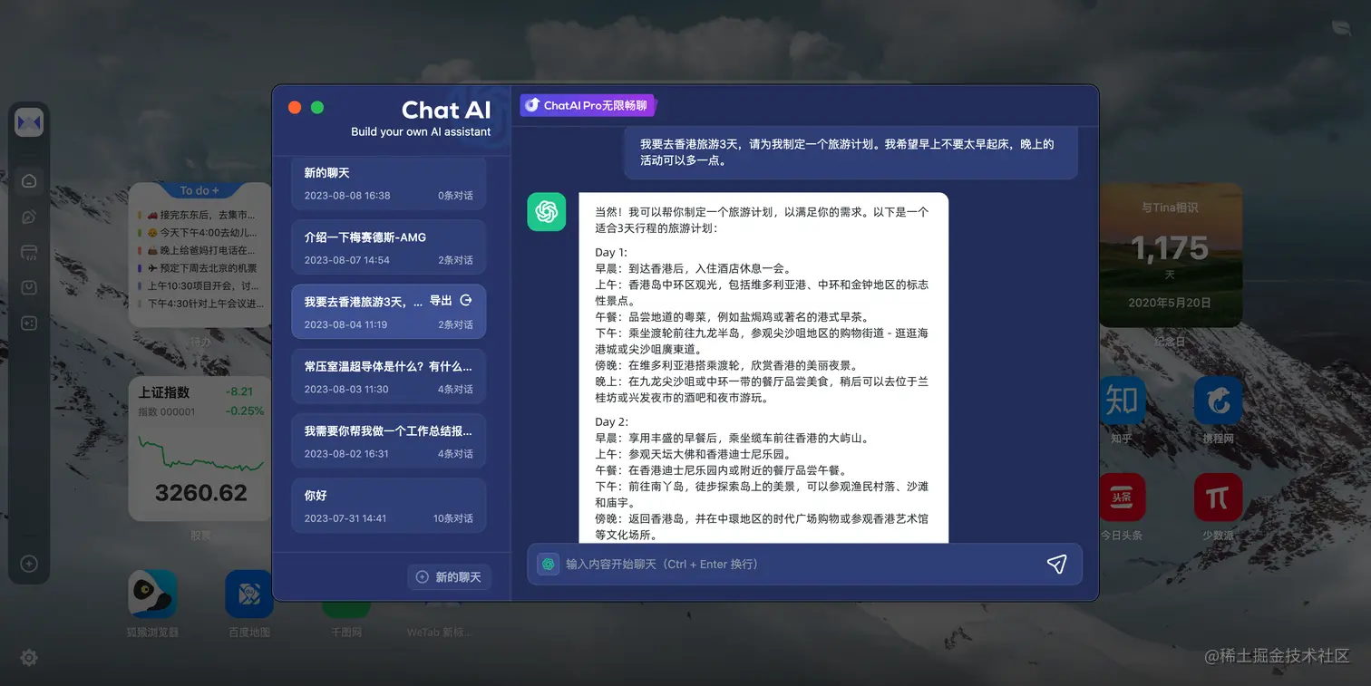Open the 我需要你帮我做一个工作总结报 conversation
This screenshot has height=686, width=1371.
point(388,441)
